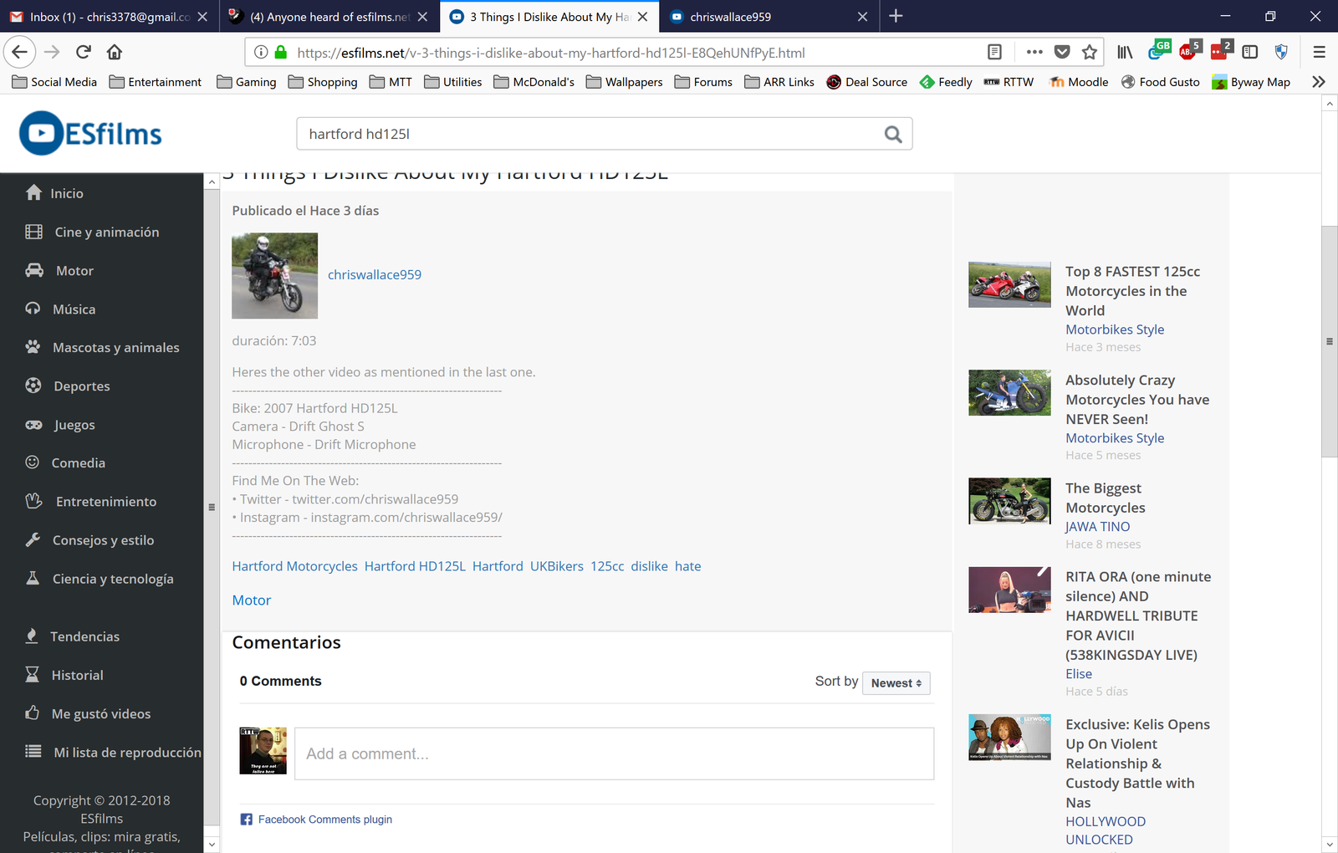Open the Sort by Newest dropdown
The width and height of the screenshot is (1338, 853).
pyautogui.click(x=896, y=682)
